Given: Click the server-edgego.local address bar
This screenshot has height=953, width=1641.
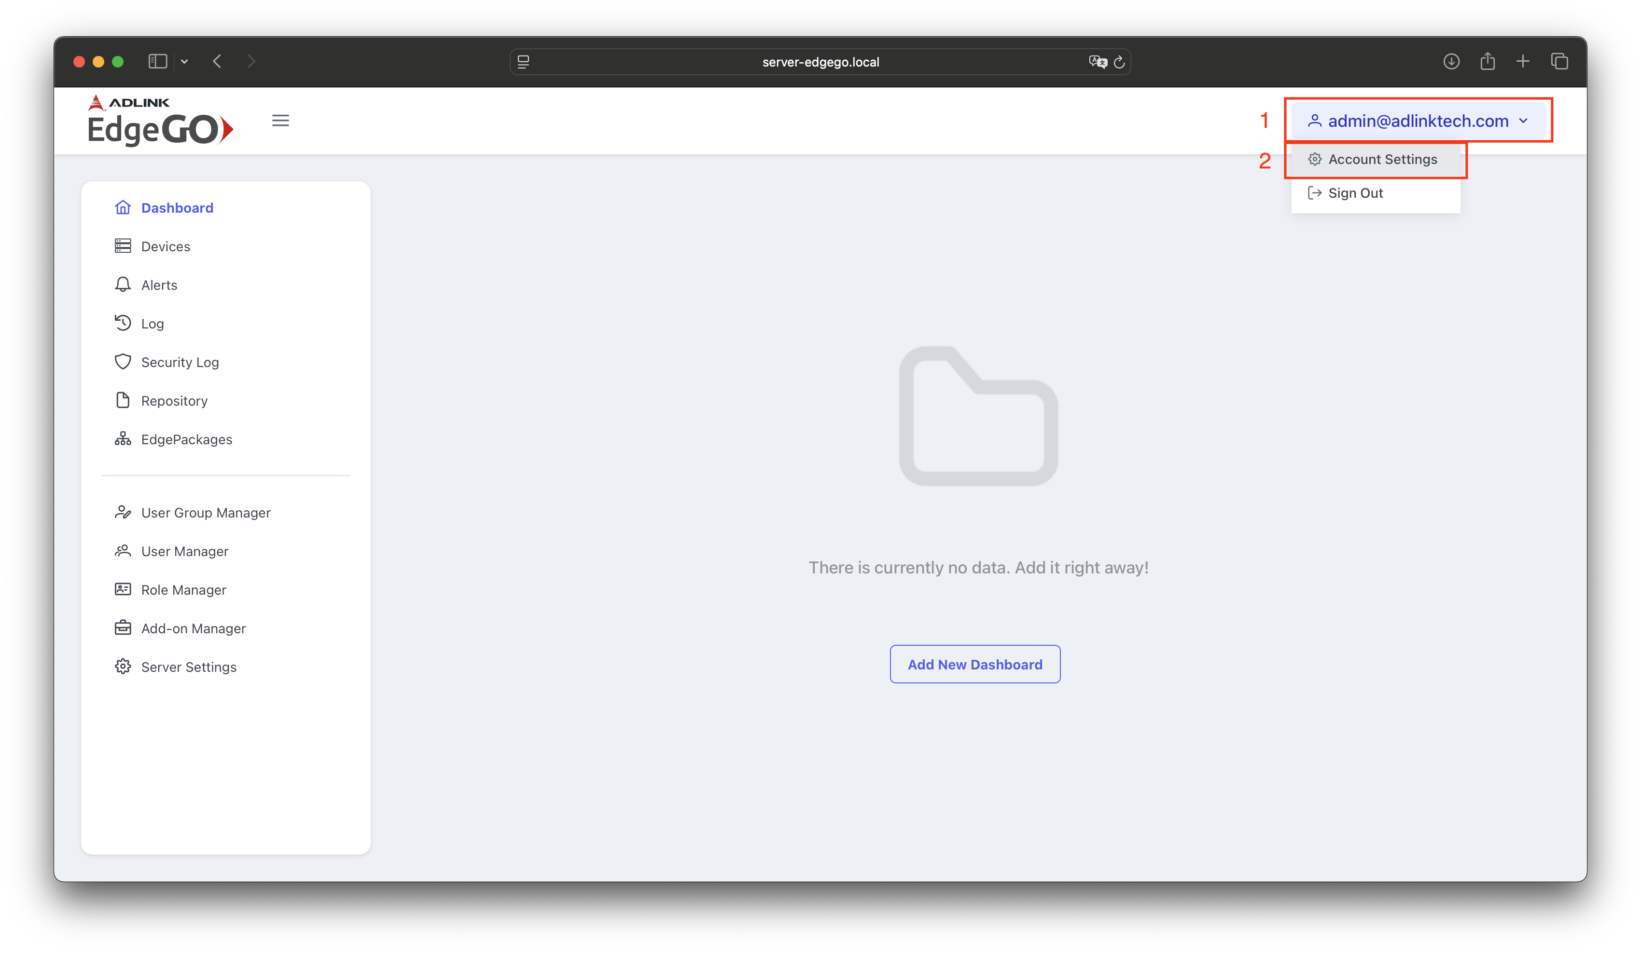Looking at the screenshot, I should pos(820,62).
